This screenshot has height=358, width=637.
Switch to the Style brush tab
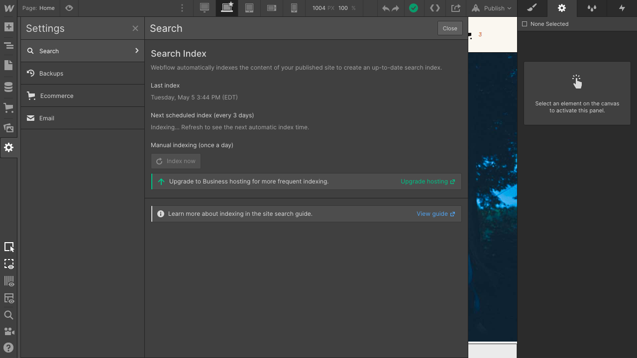click(x=532, y=8)
